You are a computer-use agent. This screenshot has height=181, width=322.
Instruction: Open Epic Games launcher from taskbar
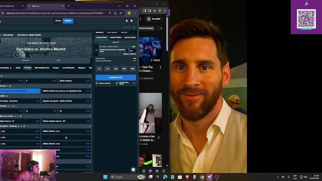[158, 177]
